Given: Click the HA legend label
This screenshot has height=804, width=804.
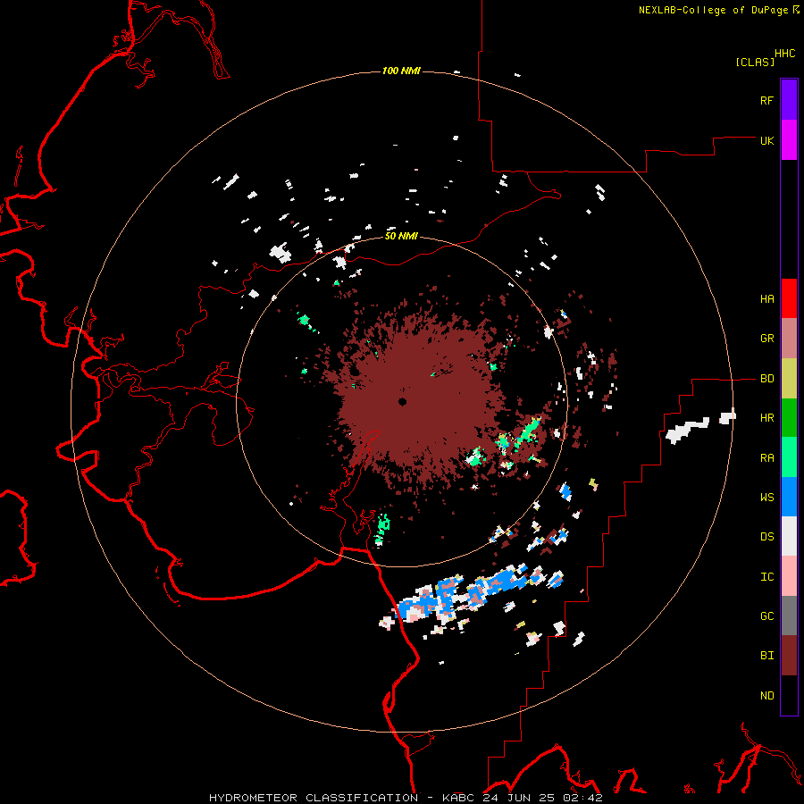Looking at the screenshot, I should coord(766,298).
